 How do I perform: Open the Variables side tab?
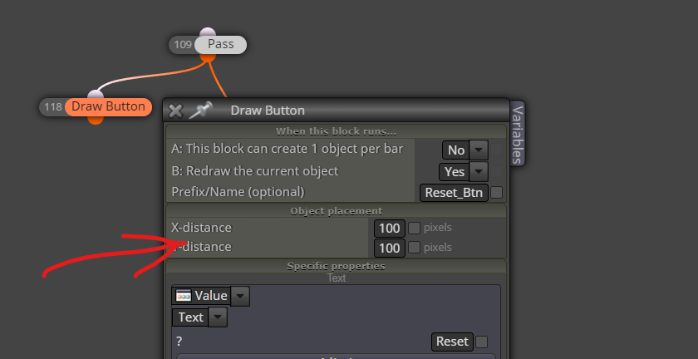pyautogui.click(x=517, y=134)
